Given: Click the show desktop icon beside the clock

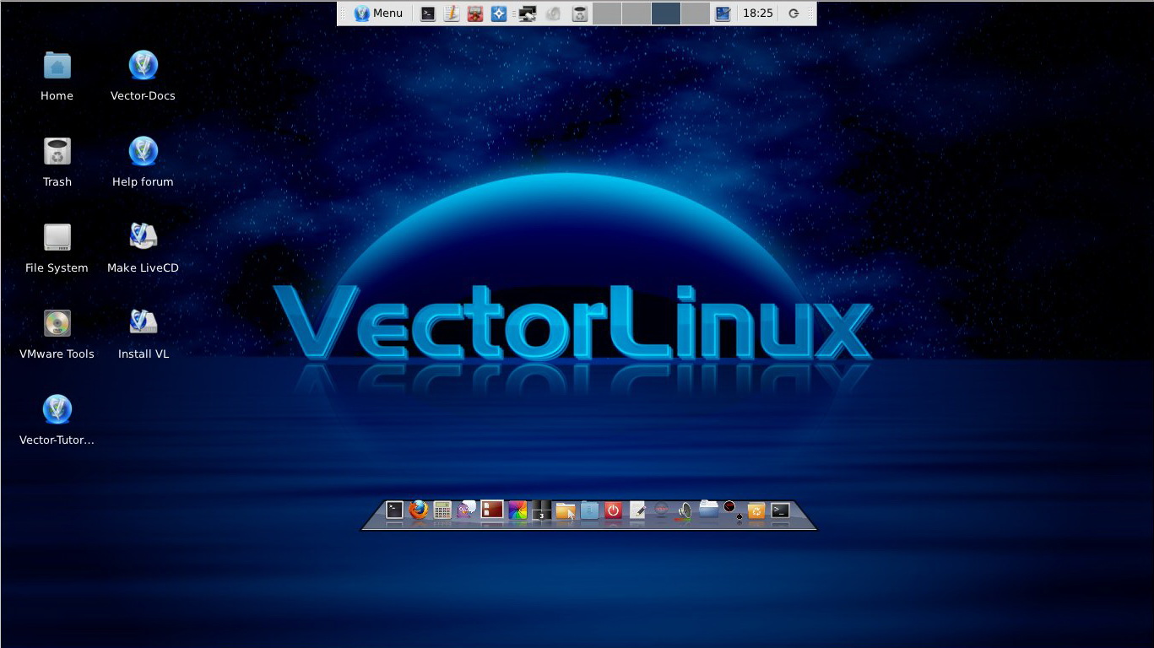Looking at the screenshot, I should [723, 13].
